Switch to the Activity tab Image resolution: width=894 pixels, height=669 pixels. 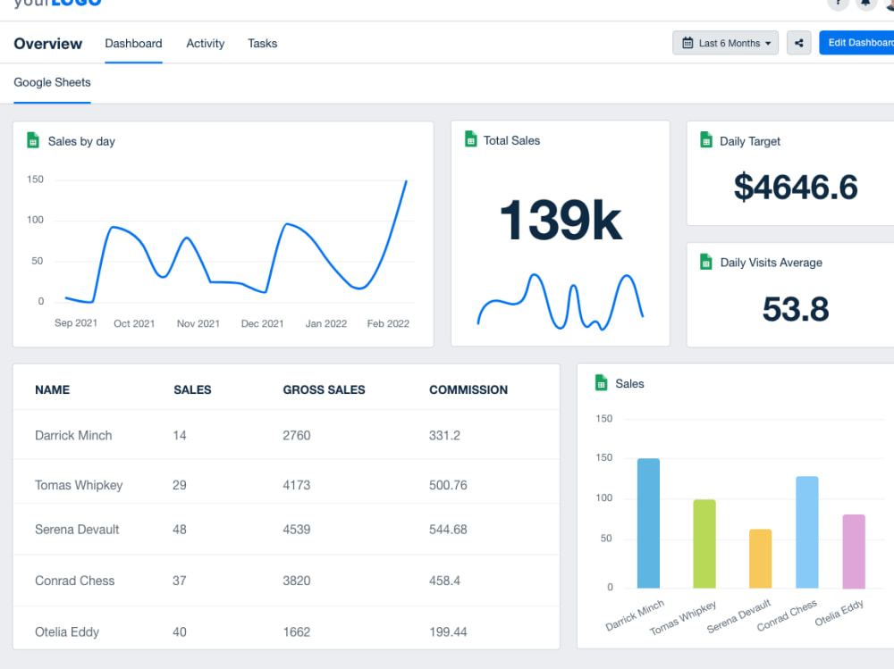205,43
